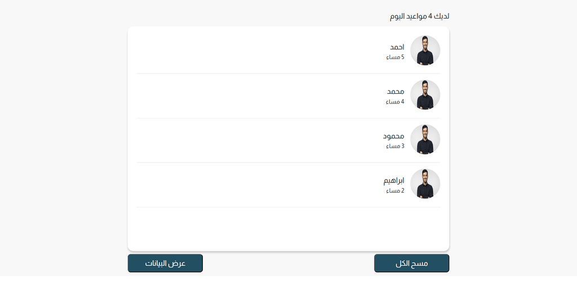Select the name محمد in appointments
This screenshot has height=281, width=577.
[396, 92]
